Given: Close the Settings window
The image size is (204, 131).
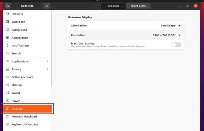Looking at the screenshot, I should pos(196,6).
